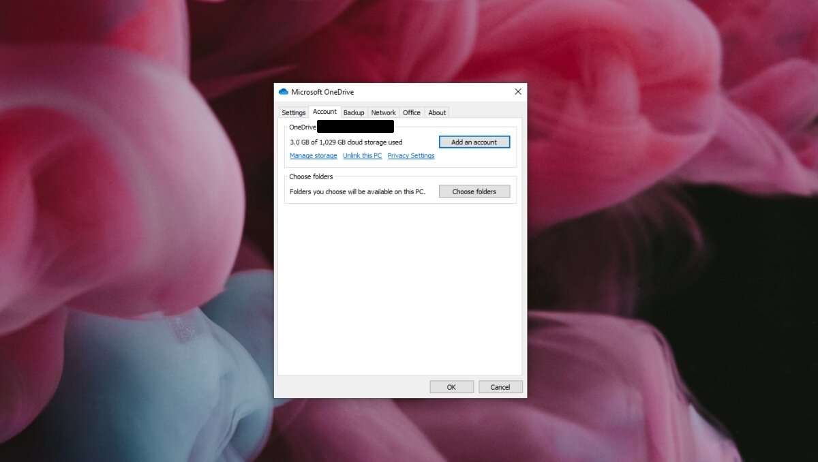This screenshot has width=818, height=462.
Task: Click the Microsoft OneDrive title text
Action: pyautogui.click(x=322, y=91)
